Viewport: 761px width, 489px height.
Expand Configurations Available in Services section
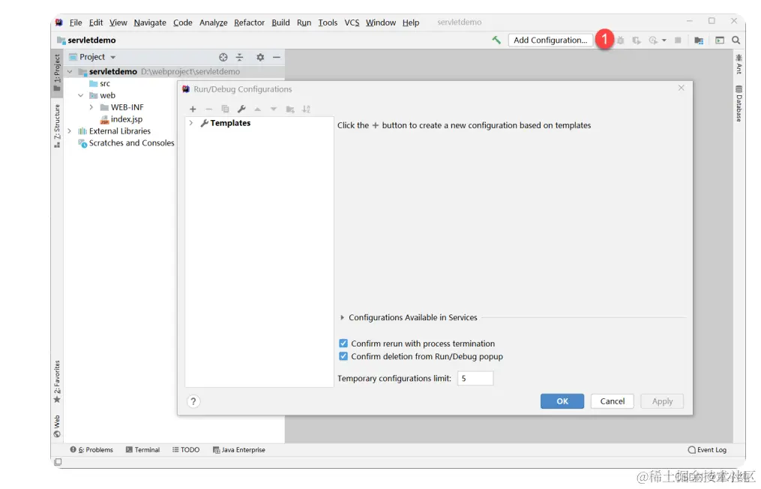click(x=342, y=317)
